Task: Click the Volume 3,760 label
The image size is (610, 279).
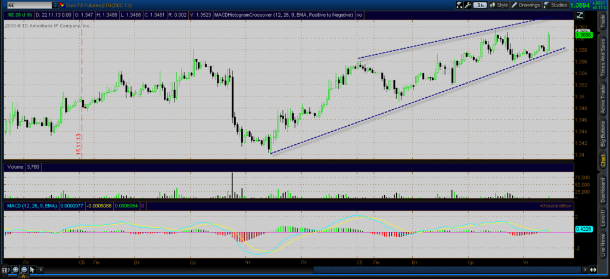Action: click(x=24, y=167)
